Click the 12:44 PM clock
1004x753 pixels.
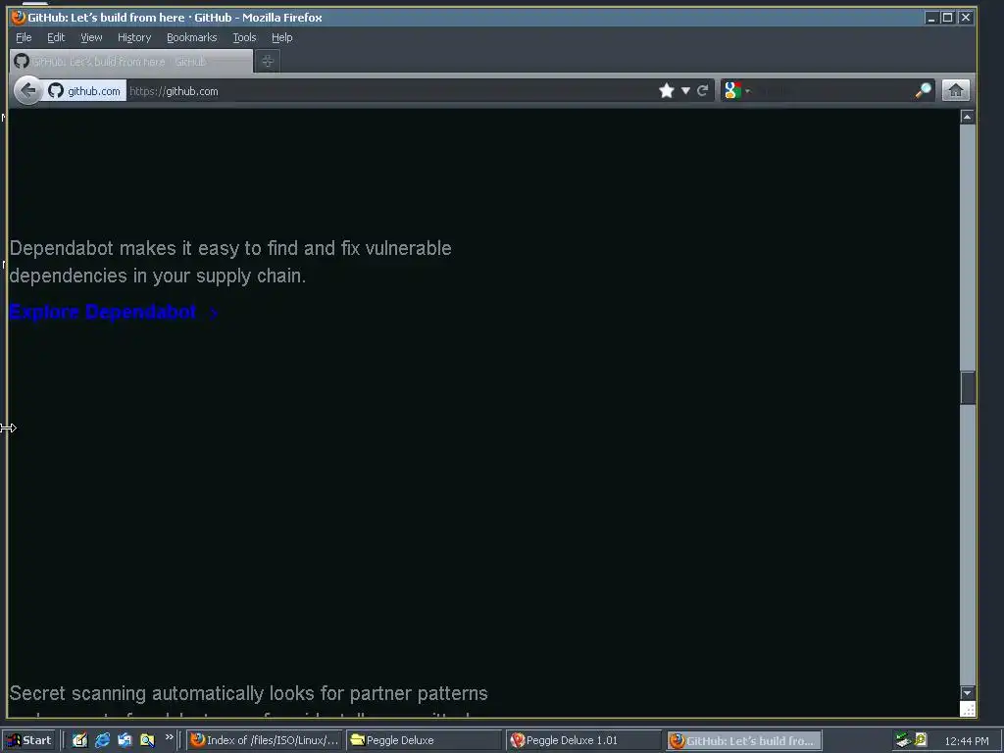[x=966, y=741]
